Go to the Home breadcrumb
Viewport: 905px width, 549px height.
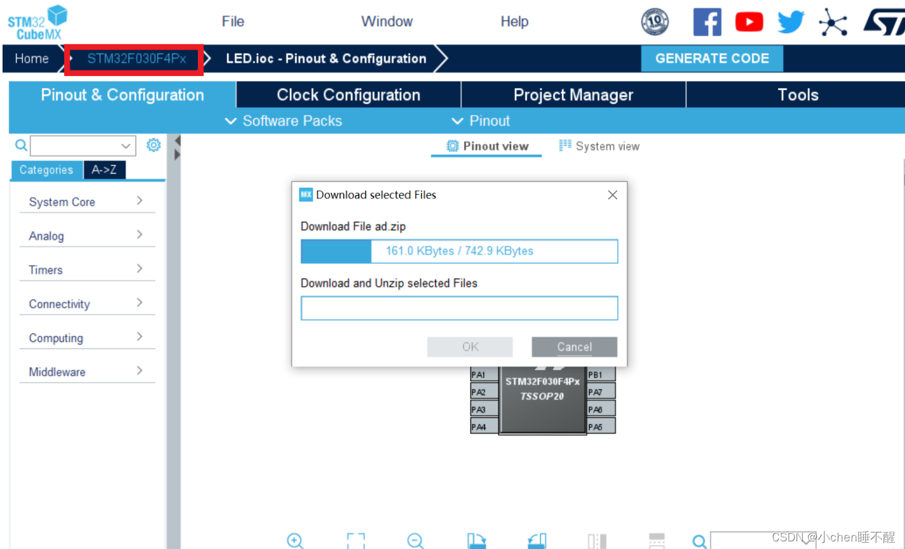tap(32, 58)
